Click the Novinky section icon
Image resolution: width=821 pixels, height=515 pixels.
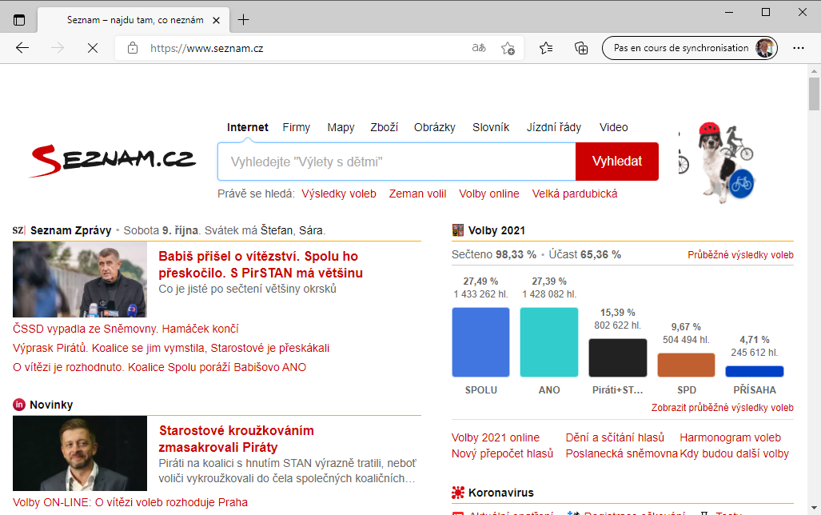coord(19,405)
